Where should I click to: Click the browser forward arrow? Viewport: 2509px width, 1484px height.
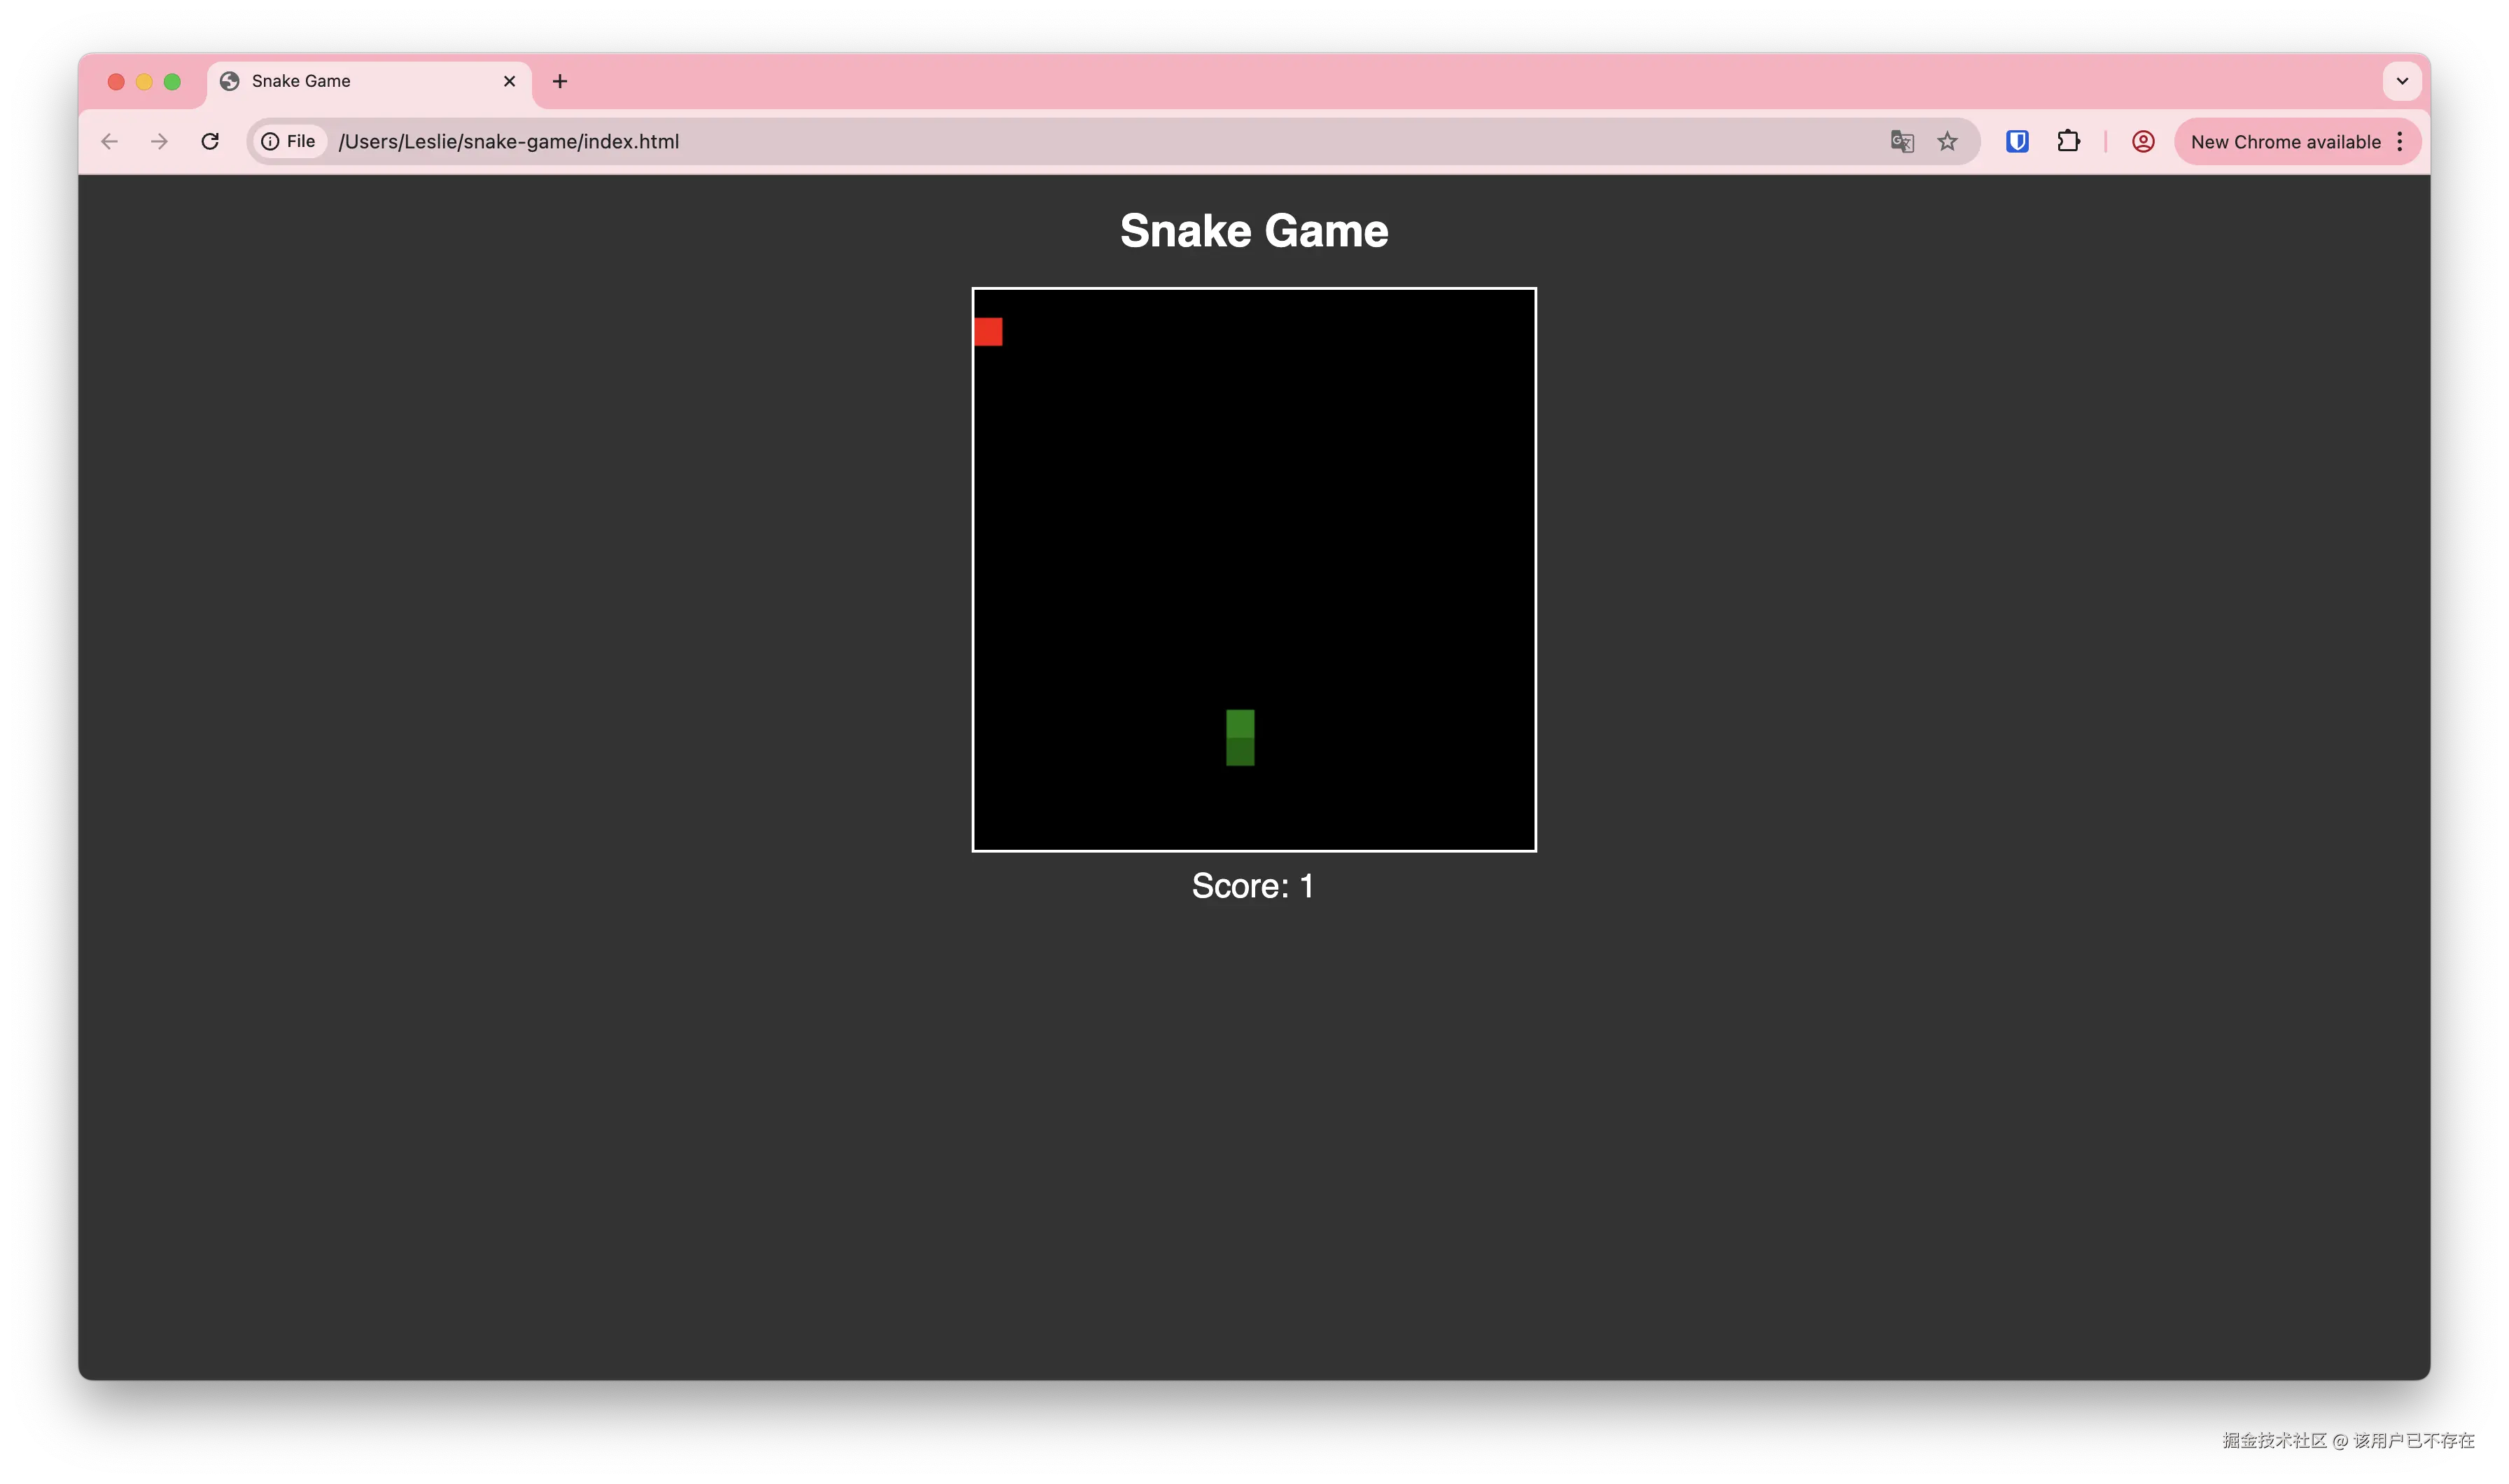[159, 141]
